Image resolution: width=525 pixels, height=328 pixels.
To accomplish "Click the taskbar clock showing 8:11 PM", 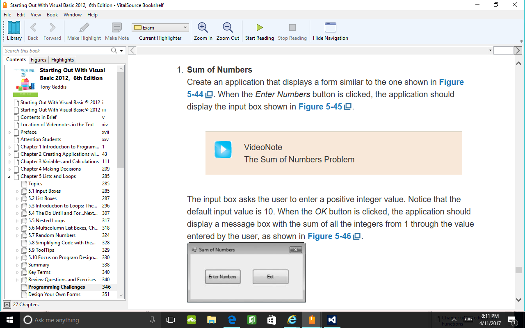I will point(490,320).
